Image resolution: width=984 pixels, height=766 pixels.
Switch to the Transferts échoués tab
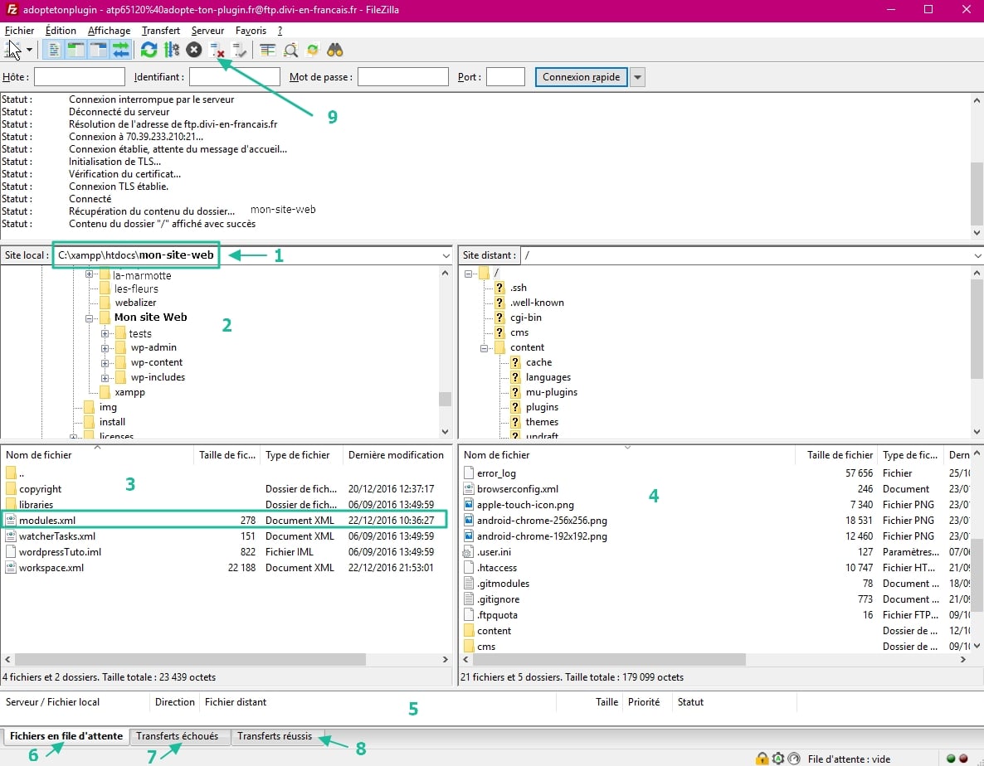[x=179, y=735]
